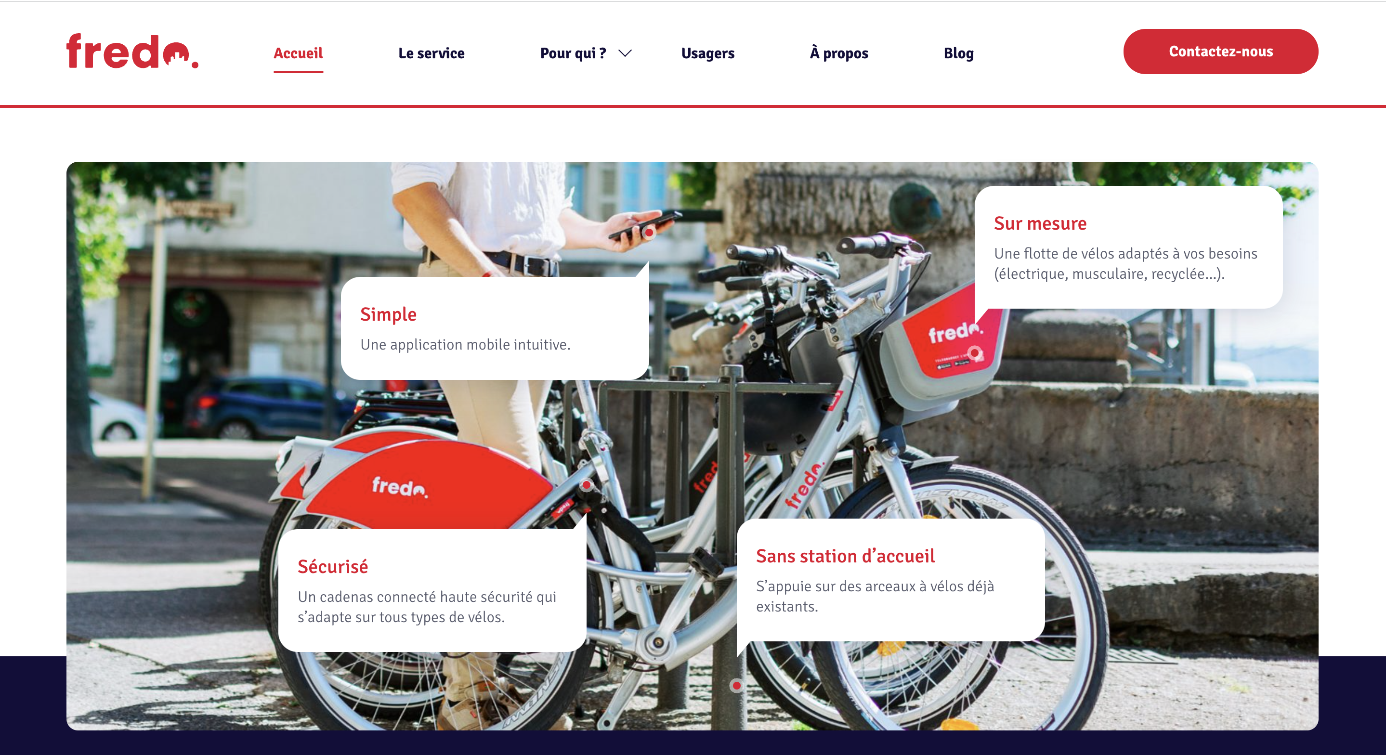Image resolution: width=1386 pixels, height=755 pixels.
Task: Click the Contactez-nous button
Action: point(1220,52)
